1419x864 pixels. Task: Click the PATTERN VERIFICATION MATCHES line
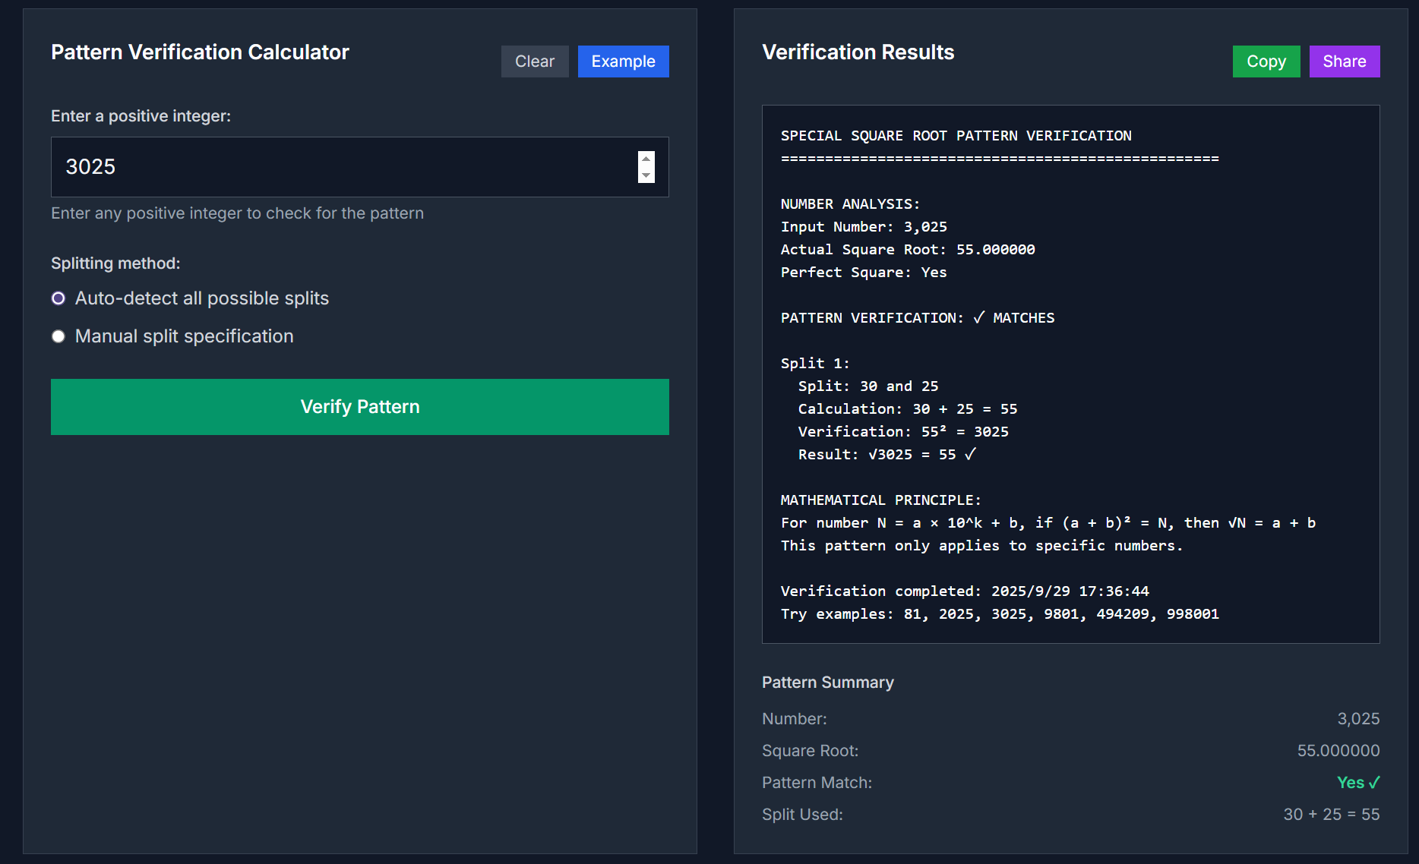point(917,318)
